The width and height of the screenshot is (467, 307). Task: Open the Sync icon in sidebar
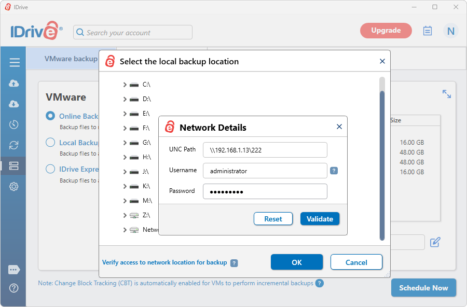[x=13, y=145]
